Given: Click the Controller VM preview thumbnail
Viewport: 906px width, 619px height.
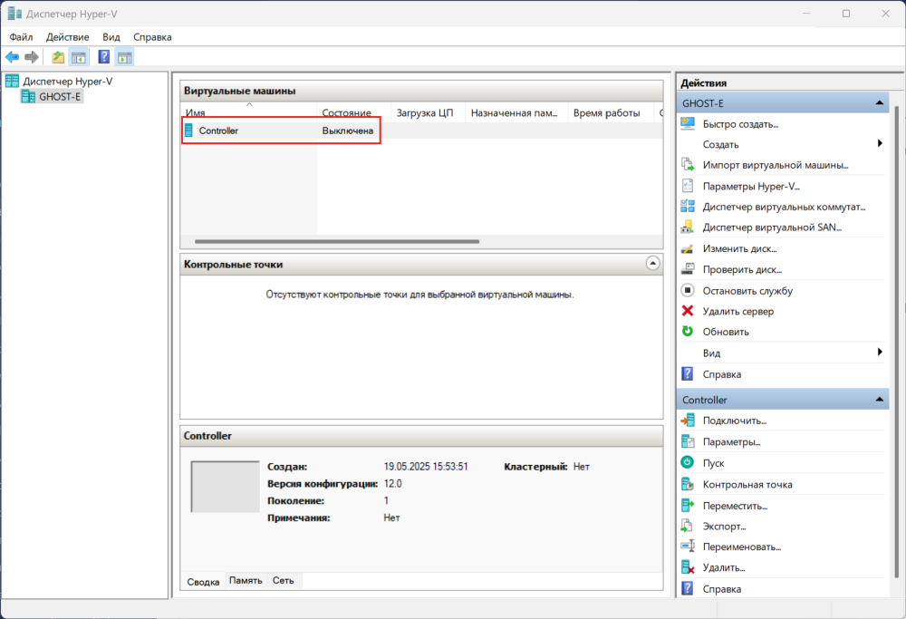Looking at the screenshot, I should pyautogui.click(x=226, y=487).
